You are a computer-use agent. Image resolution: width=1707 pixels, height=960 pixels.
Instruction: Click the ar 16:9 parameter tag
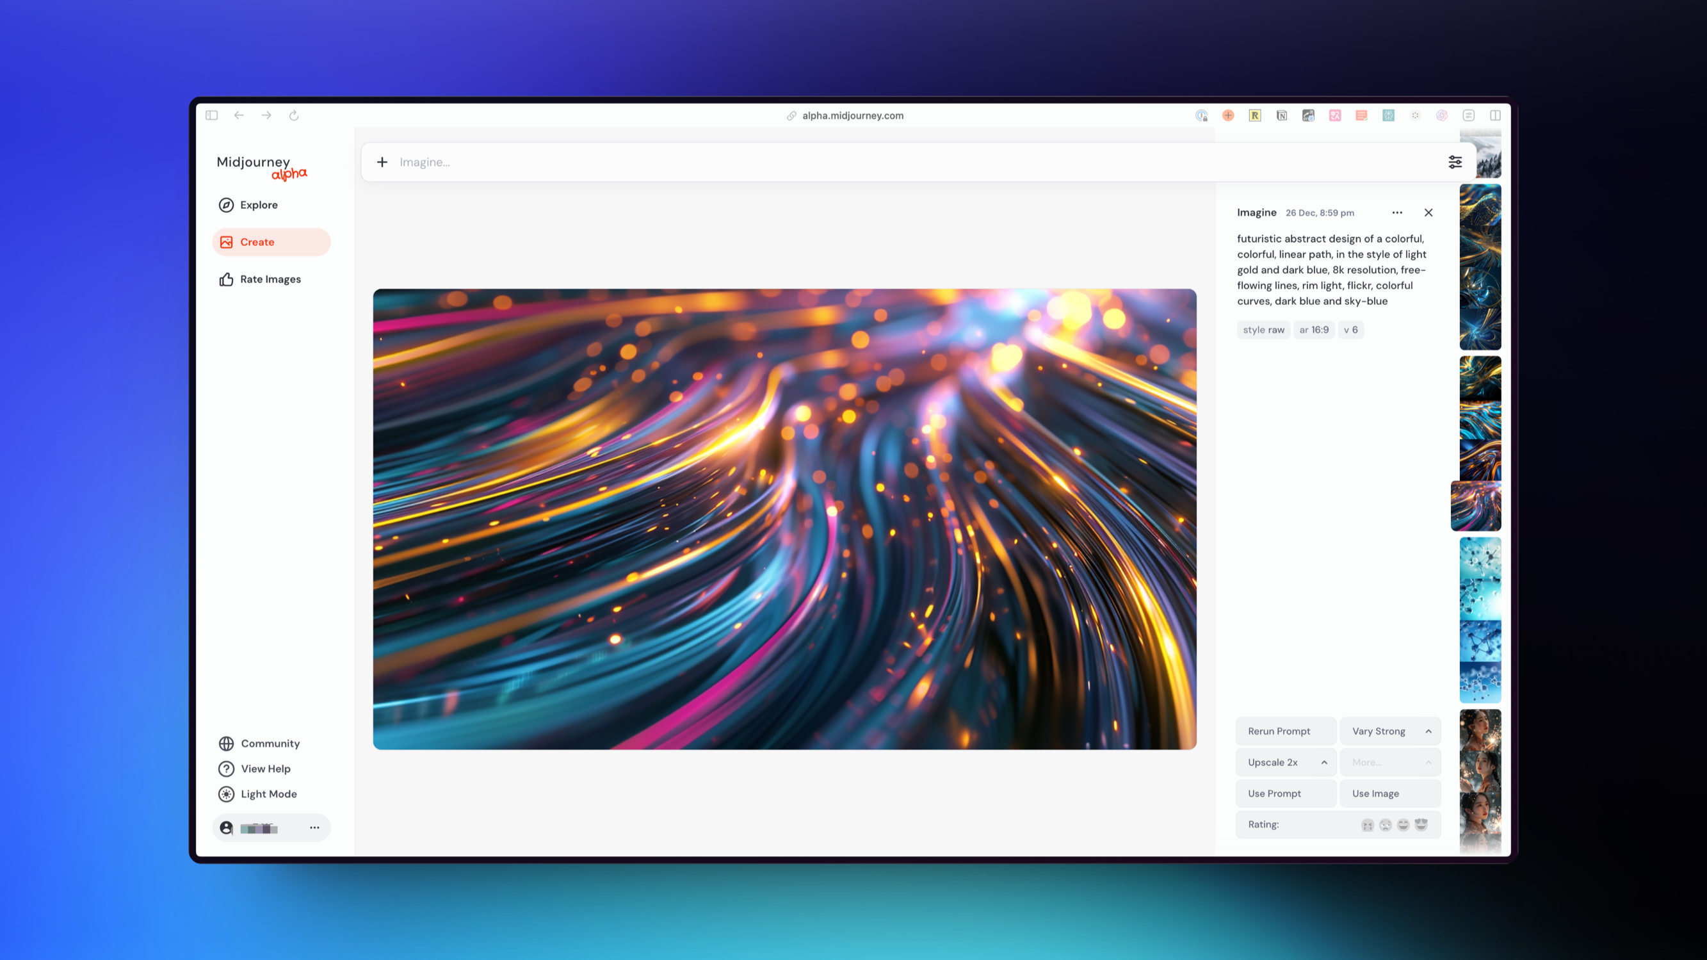pyautogui.click(x=1313, y=330)
